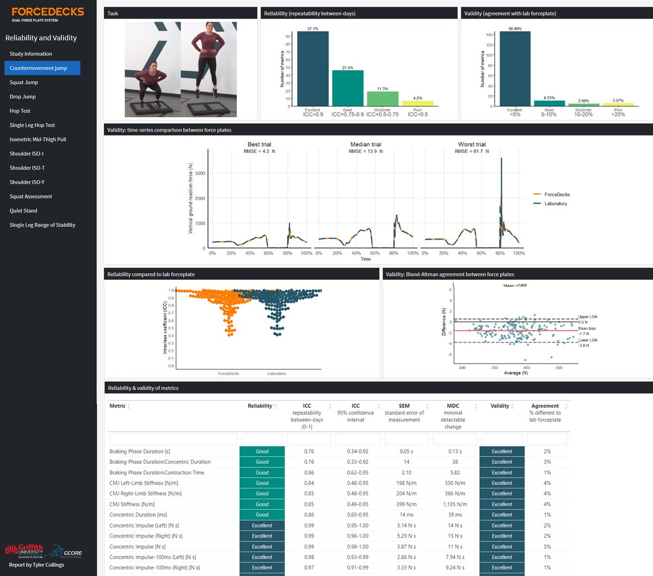Sort table by Reliability column arrows
Screen dimensions: 653x576
tap(275, 406)
